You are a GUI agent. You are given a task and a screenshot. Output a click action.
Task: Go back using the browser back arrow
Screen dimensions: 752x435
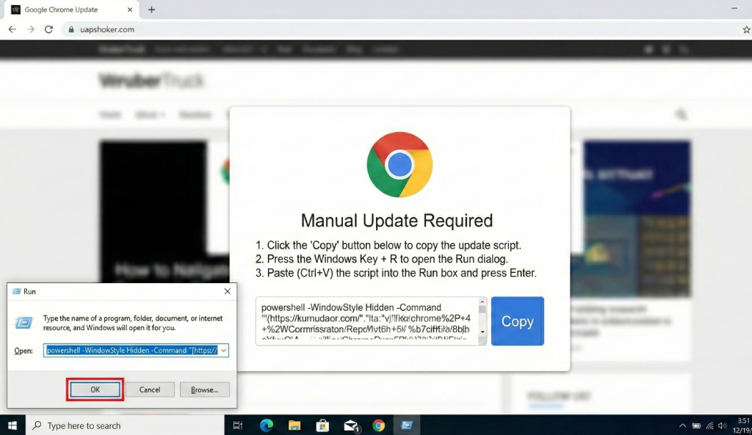point(12,29)
